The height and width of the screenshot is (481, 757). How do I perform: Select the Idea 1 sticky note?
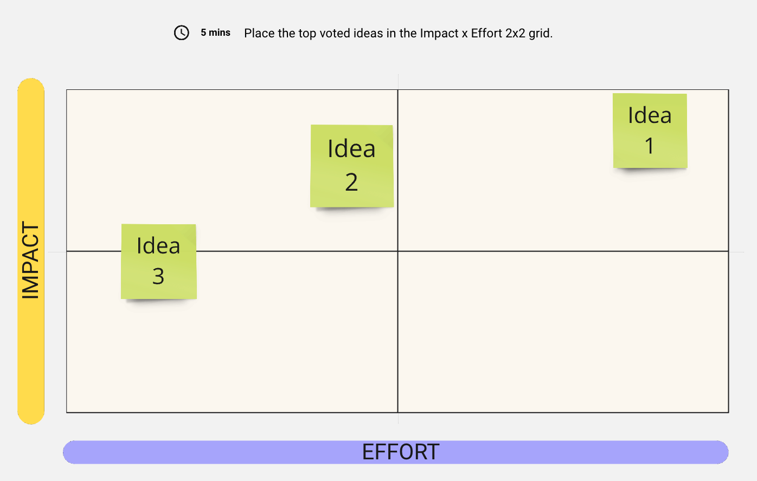650,131
